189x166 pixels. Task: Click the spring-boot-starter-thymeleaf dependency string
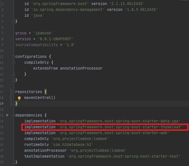[x=120, y=127]
